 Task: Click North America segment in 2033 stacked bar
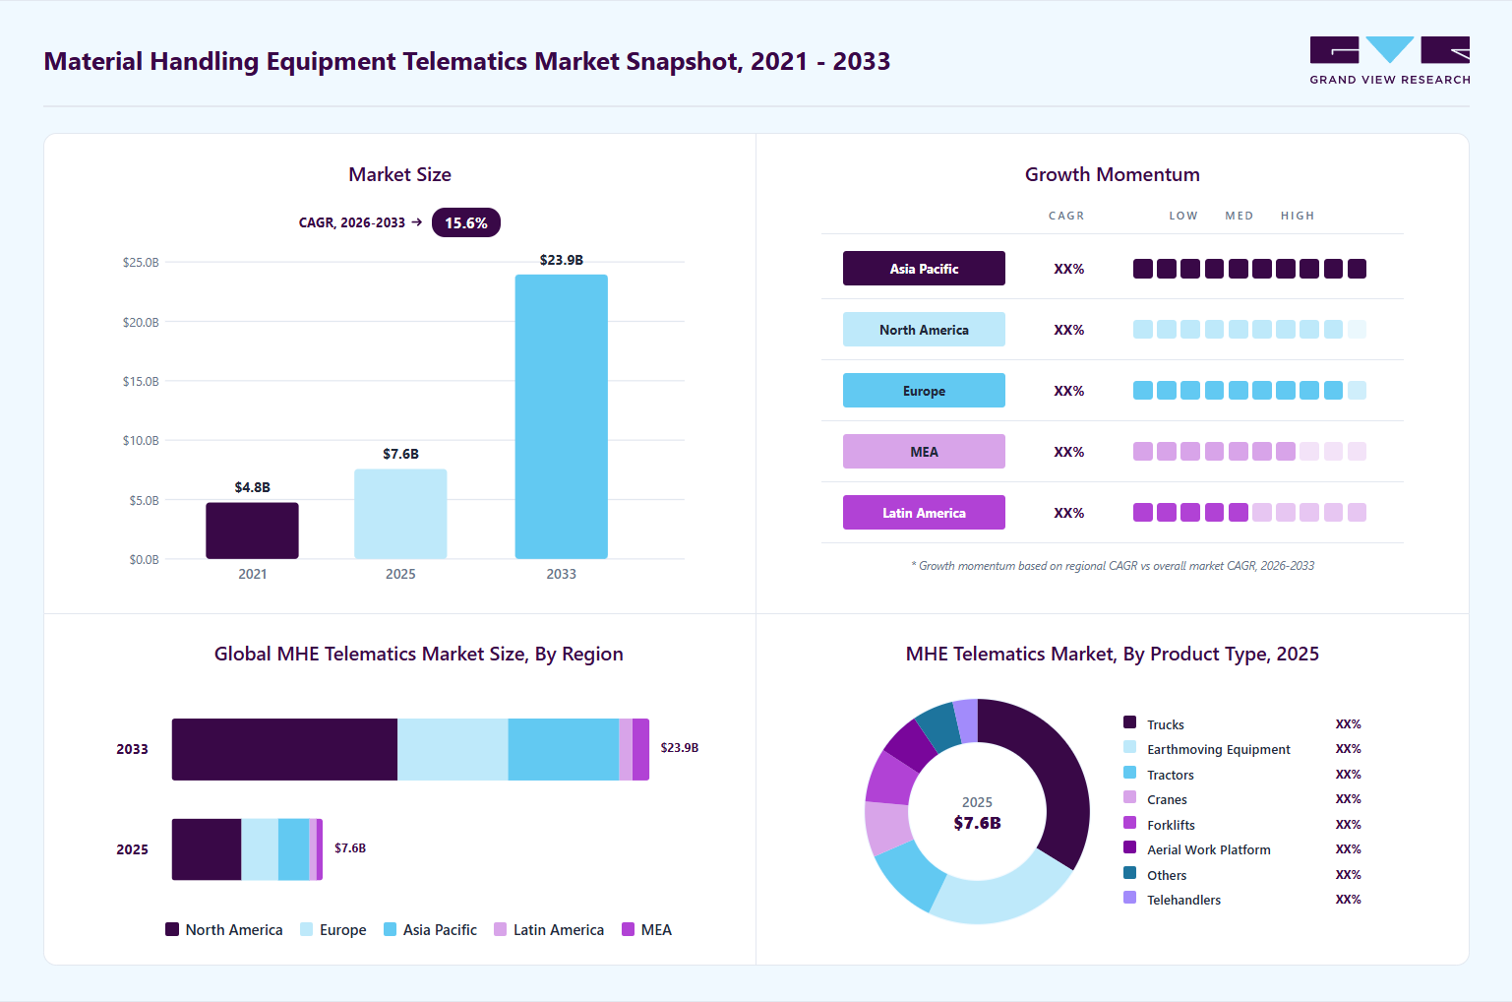(x=284, y=749)
